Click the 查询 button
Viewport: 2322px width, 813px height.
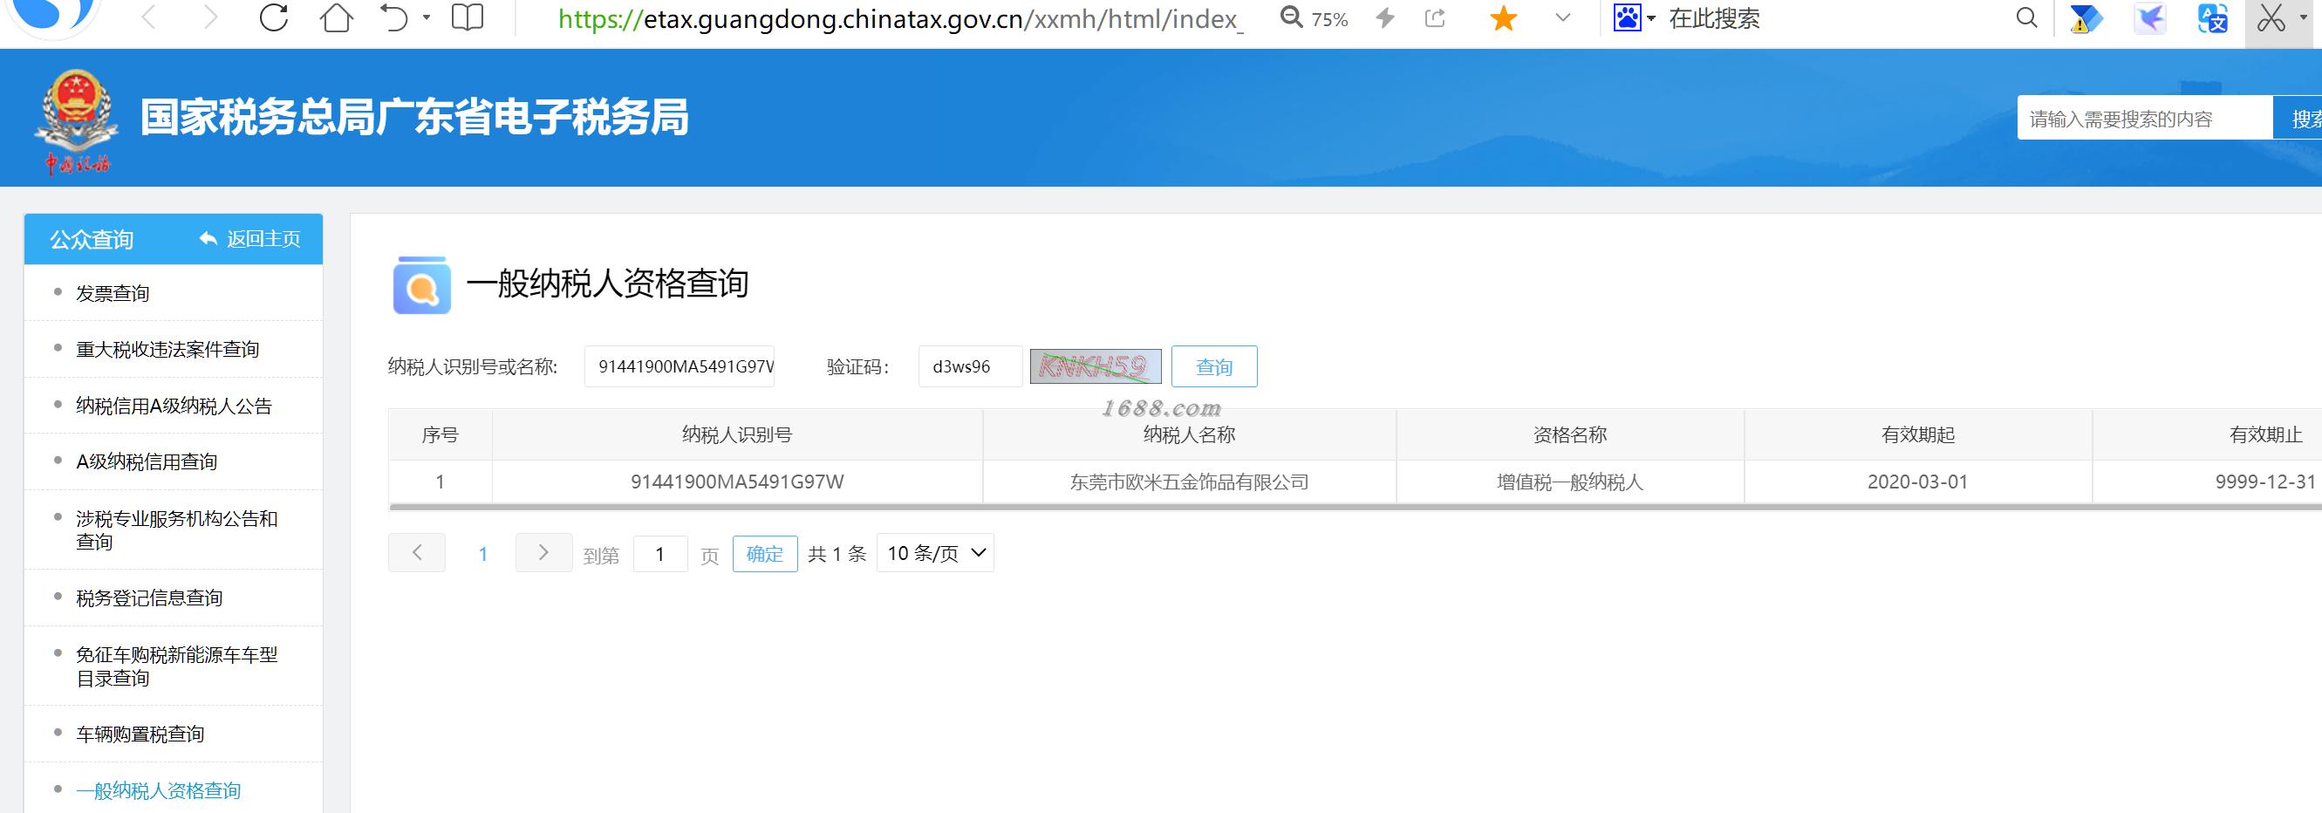point(1214,367)
